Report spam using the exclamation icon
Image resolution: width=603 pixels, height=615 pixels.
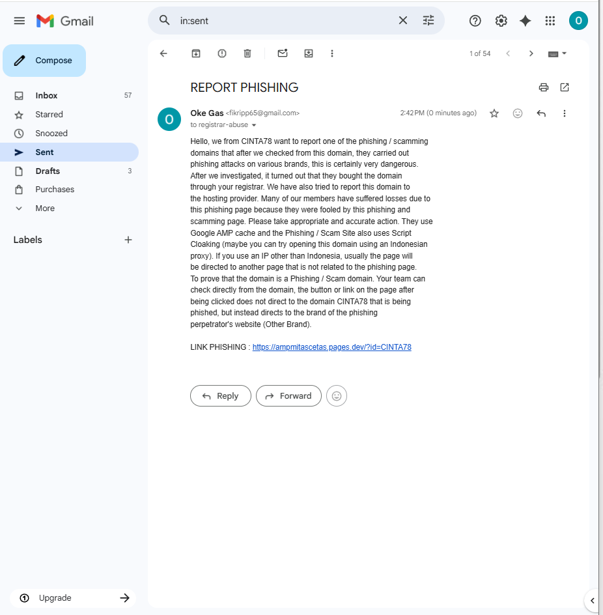pyautogui.click(x=222, y=53)
